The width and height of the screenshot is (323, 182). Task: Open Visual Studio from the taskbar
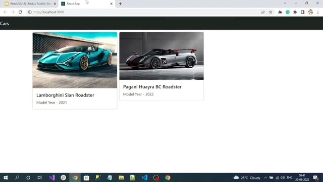click(52, 177)
